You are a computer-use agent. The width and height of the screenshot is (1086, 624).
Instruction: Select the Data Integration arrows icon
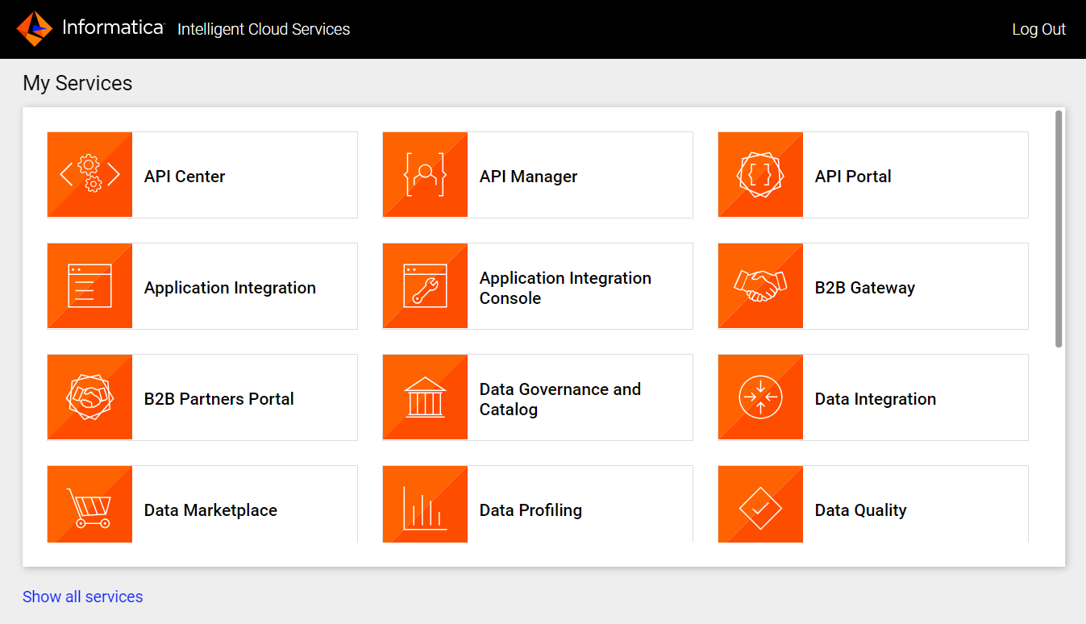[x=760, y=397]
